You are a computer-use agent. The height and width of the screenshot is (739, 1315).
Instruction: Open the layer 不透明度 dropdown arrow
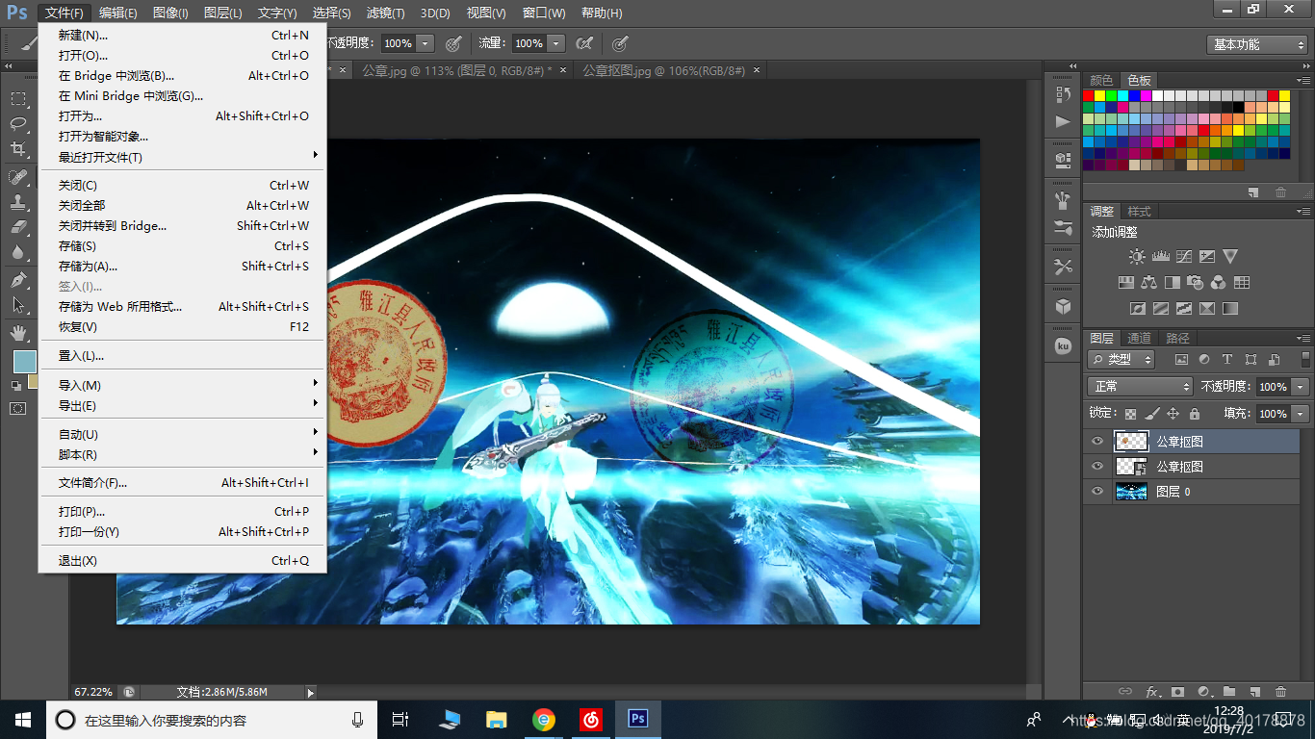pos(1301,386)
